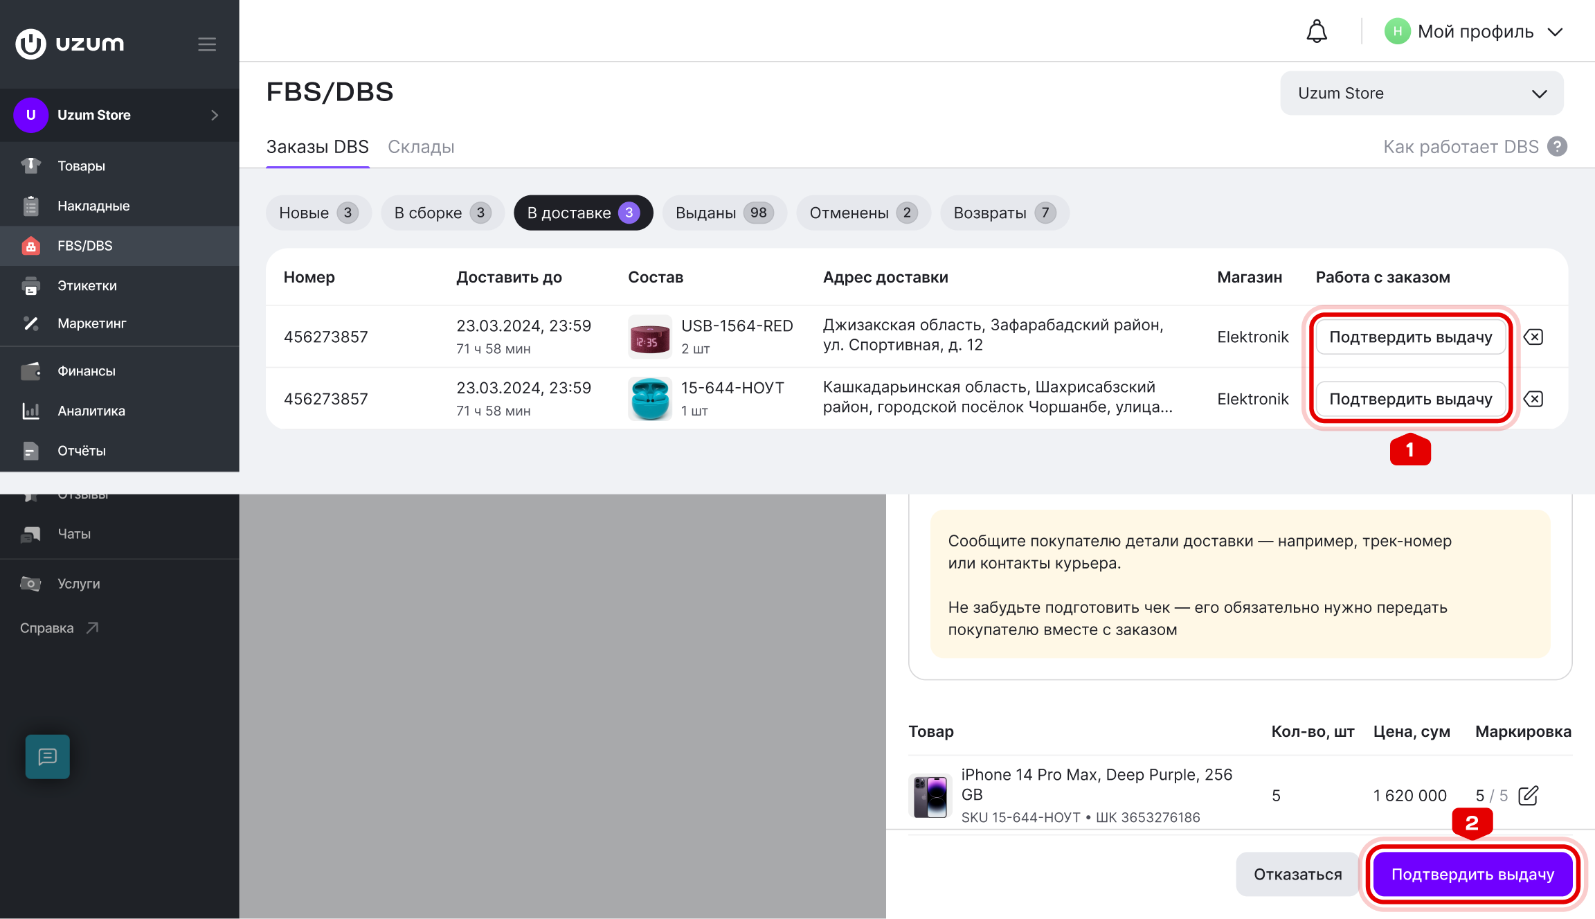Open Товары in sidebar
Viewport: 1595px width, 919px height.
120,166
